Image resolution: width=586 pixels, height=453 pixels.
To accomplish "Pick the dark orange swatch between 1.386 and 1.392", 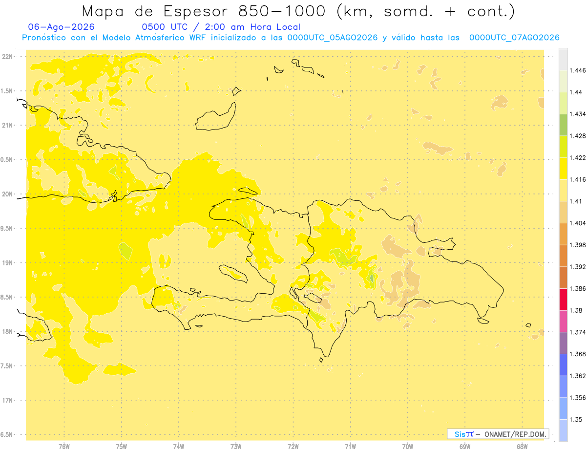I will (x=563, y=278).
